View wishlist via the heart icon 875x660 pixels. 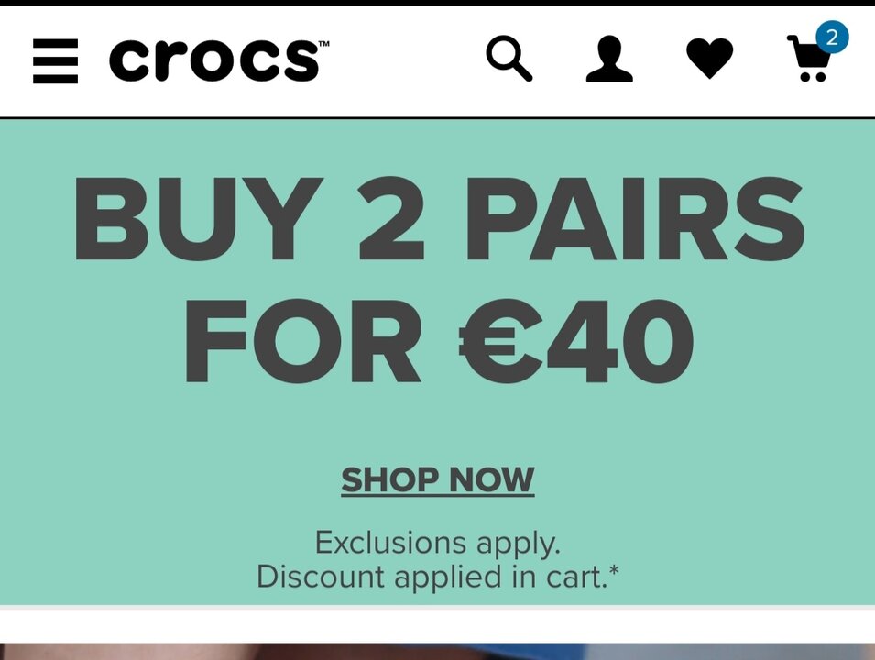(709, 58)
